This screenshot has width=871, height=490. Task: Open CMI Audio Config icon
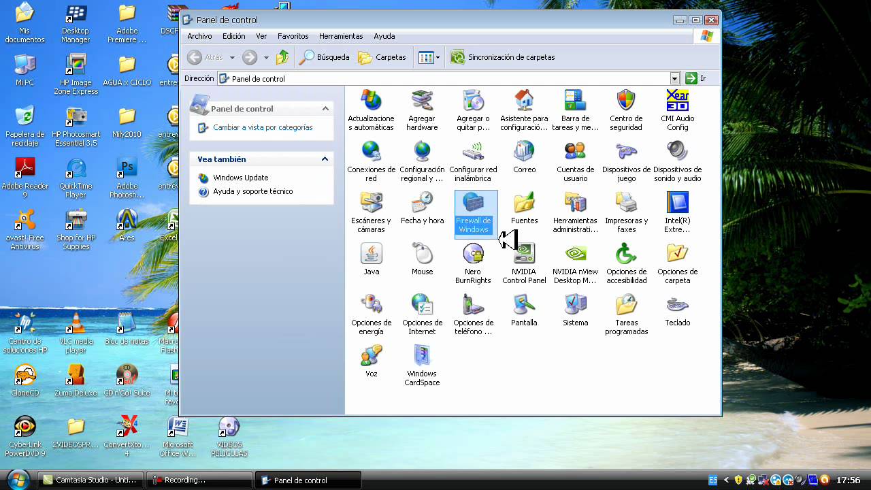(x=678, y=110)
